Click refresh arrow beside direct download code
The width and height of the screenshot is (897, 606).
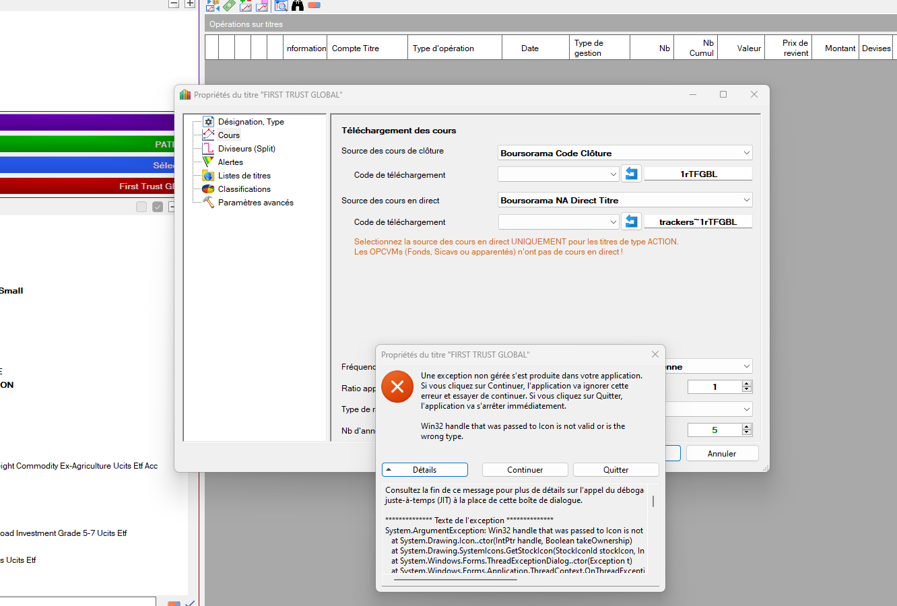[x=631, y=222]
